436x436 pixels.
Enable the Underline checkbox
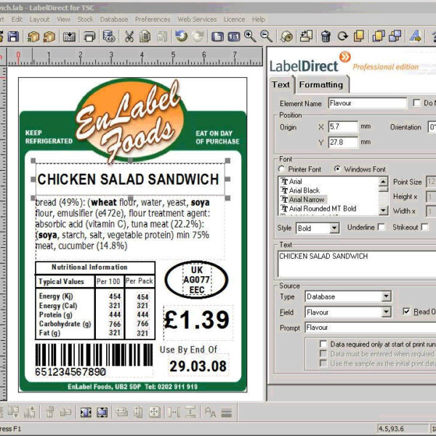[381, 227]
